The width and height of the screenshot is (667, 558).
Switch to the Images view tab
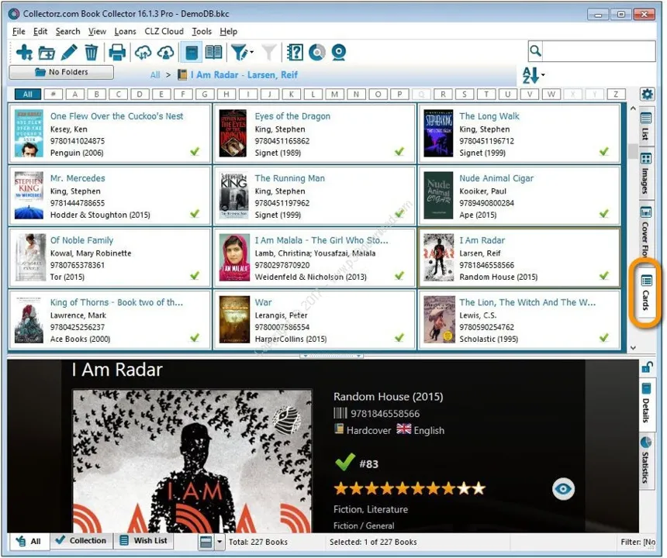646,174
